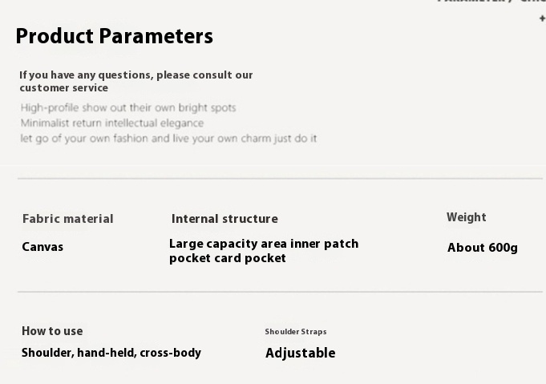
Task: Click the Internal structure label
Action: click(x=224, y=219)
